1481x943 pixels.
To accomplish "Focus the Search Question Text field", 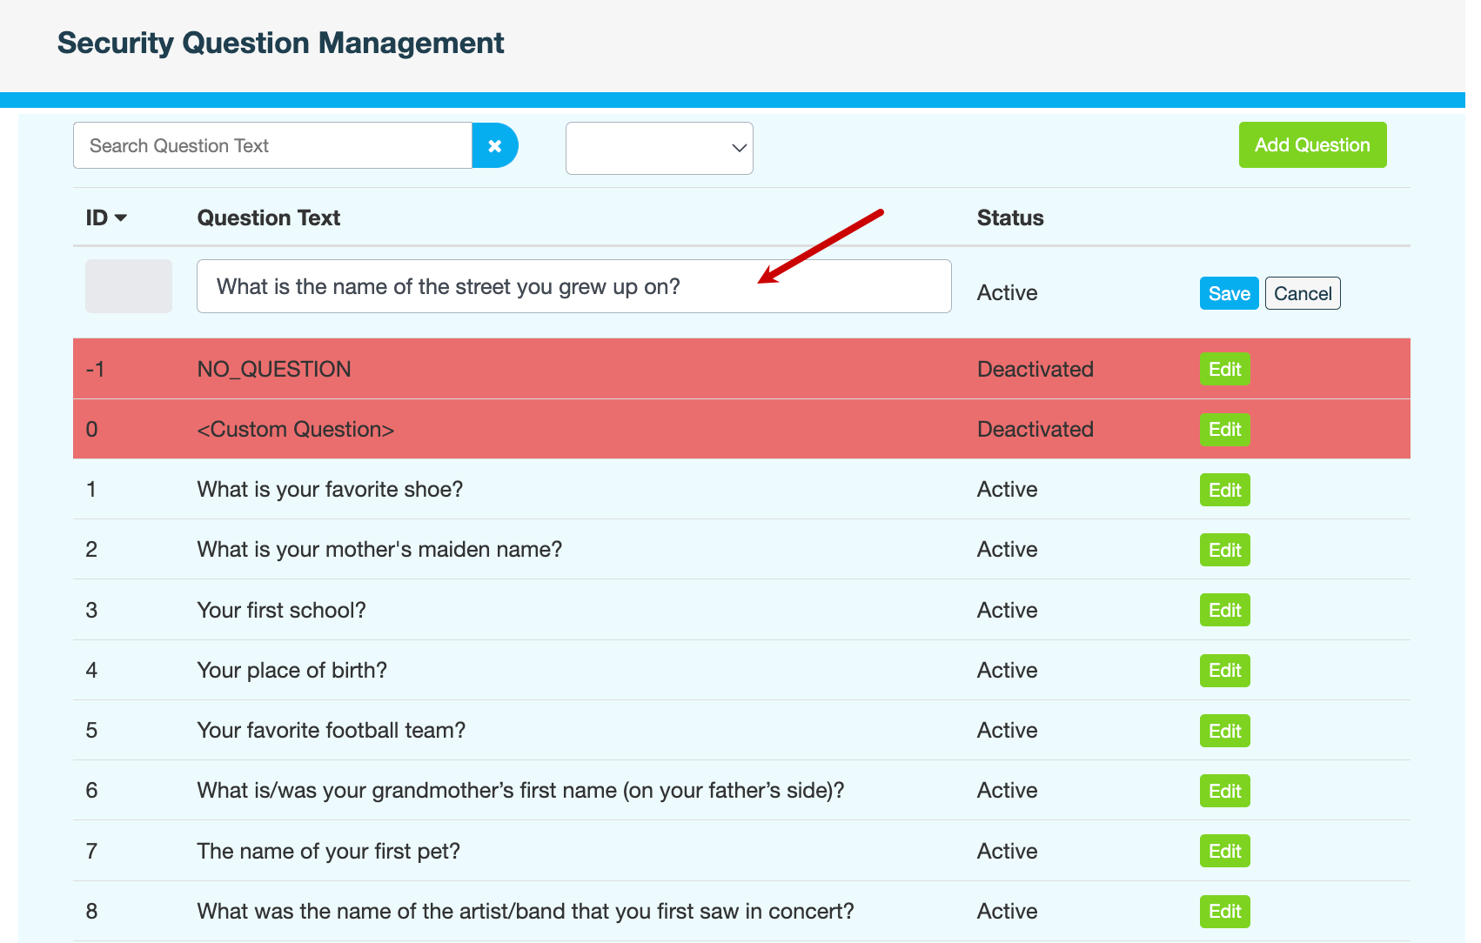I will click(272, 146).
